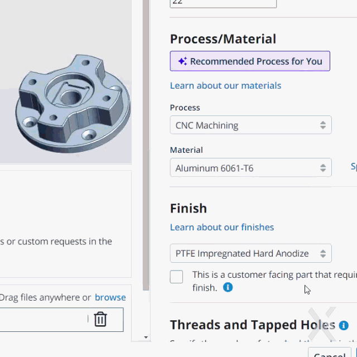Open the Process dropdown showing CNC Machining
This screenshot has height=357, width=357.
point(250,125)
